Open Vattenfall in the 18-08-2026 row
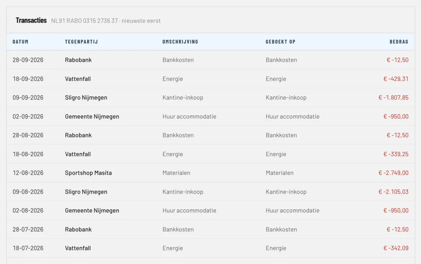Image resolution: width=421 pixels, height=264 pixels. [x=78, y=154]
